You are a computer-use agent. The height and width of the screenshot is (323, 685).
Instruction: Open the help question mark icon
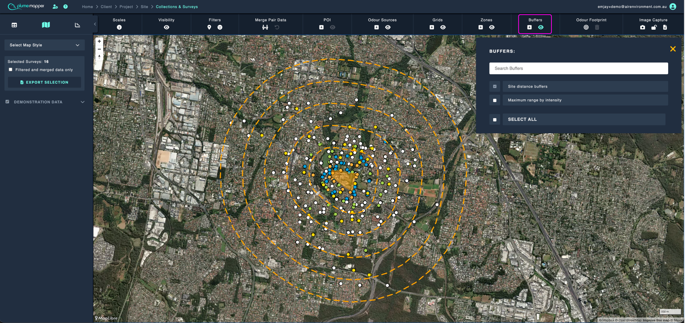pyautogui.click(x=66, y=6)
